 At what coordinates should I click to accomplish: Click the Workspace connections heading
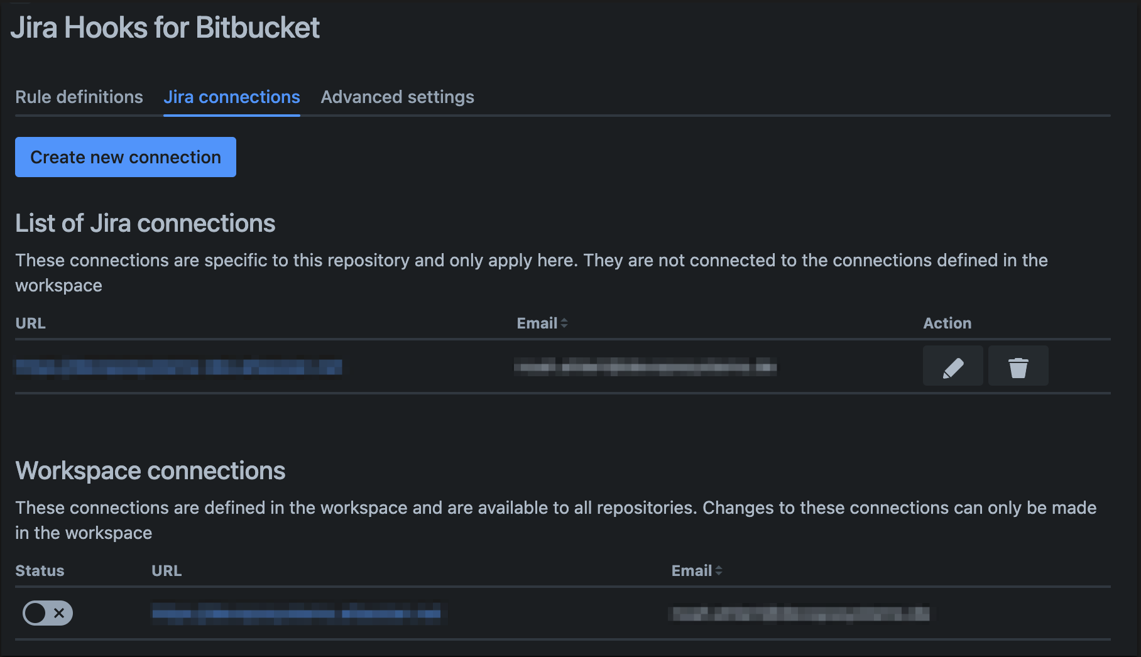[150, 471]
